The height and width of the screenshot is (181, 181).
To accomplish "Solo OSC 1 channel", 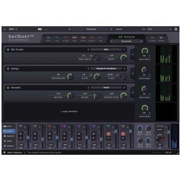I will 21,138.
